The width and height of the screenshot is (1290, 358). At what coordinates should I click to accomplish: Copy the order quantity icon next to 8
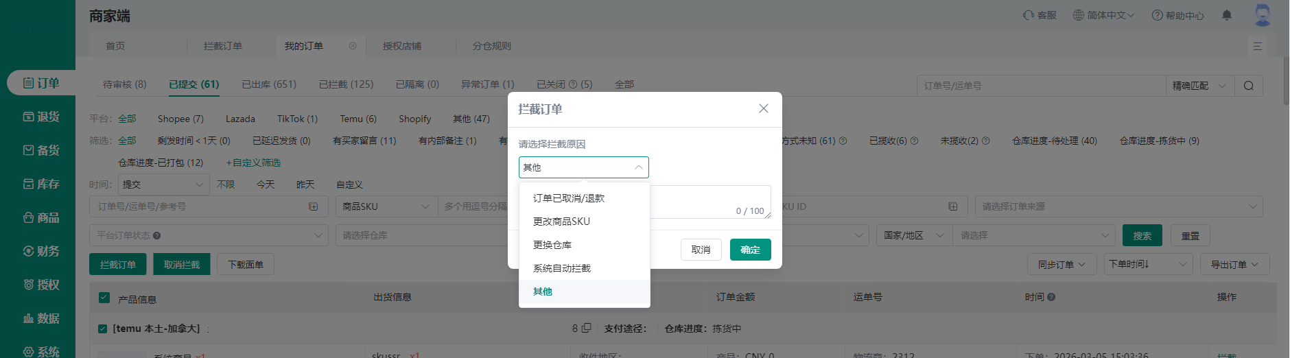[586, 329]
